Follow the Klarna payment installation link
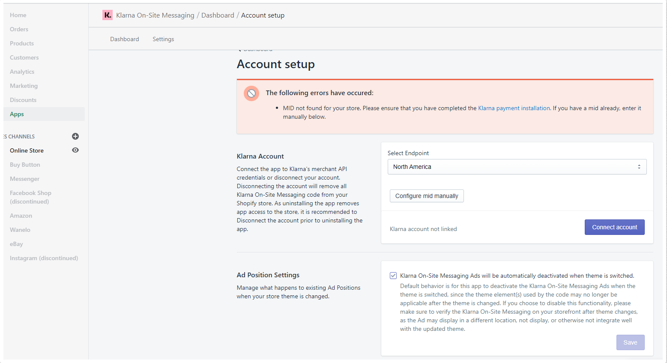667x363 pixels. 514,108
